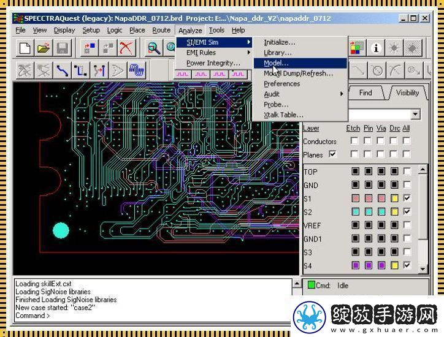
Task: Click the grayed-out Unrats All icon
Action: click(25, 70)
